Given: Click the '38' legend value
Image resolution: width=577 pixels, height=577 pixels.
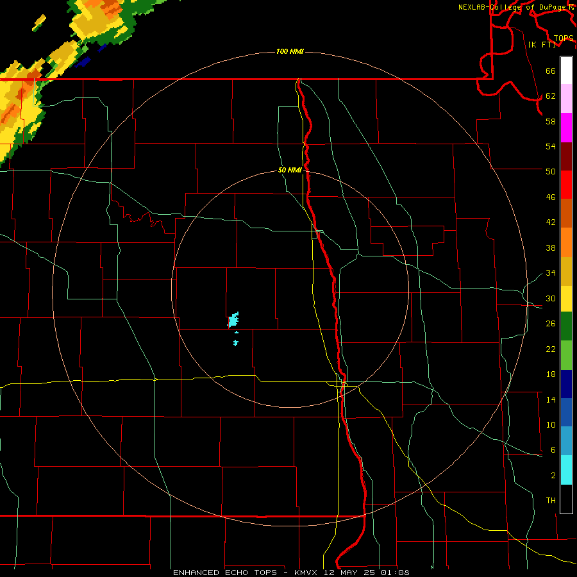Looking at the screenshot, I should point(551,247).
